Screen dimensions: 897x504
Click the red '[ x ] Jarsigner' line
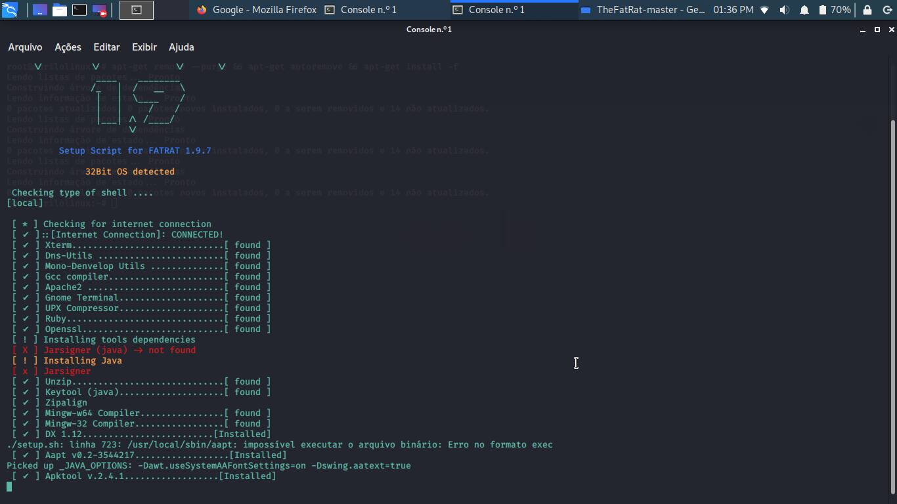(x=51, y=371)
